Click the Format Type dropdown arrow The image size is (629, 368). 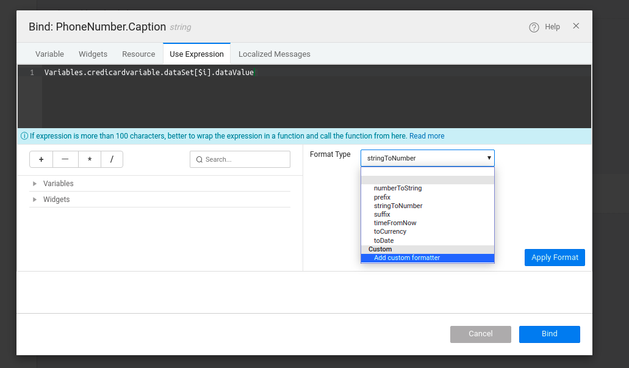click(489, 157)
